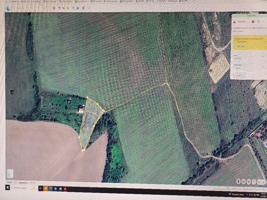Click the See plans link in yellow banner
Image resolution: width=267 pixels, height=200 pixels.
[x=241, y=46]
